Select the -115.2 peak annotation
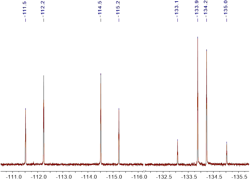The image size is (250, 181). [x=119, y=11]
